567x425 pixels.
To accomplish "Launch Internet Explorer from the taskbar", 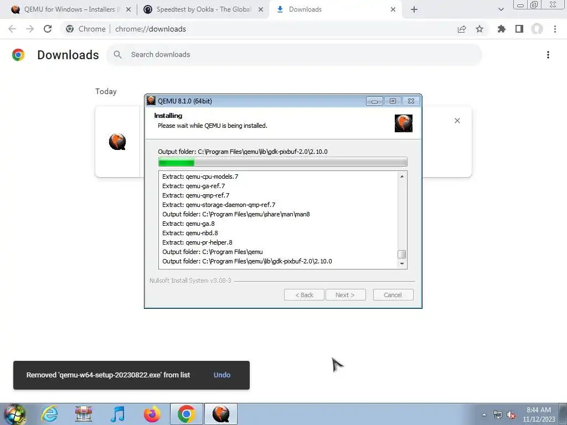I will pyautogui.click(x=49, y=414).
